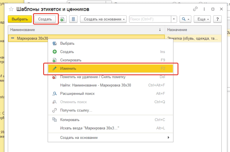
Task: Click the copy-link chain icon in title bar
Action: pyautogui.click(x=196, y=9)
